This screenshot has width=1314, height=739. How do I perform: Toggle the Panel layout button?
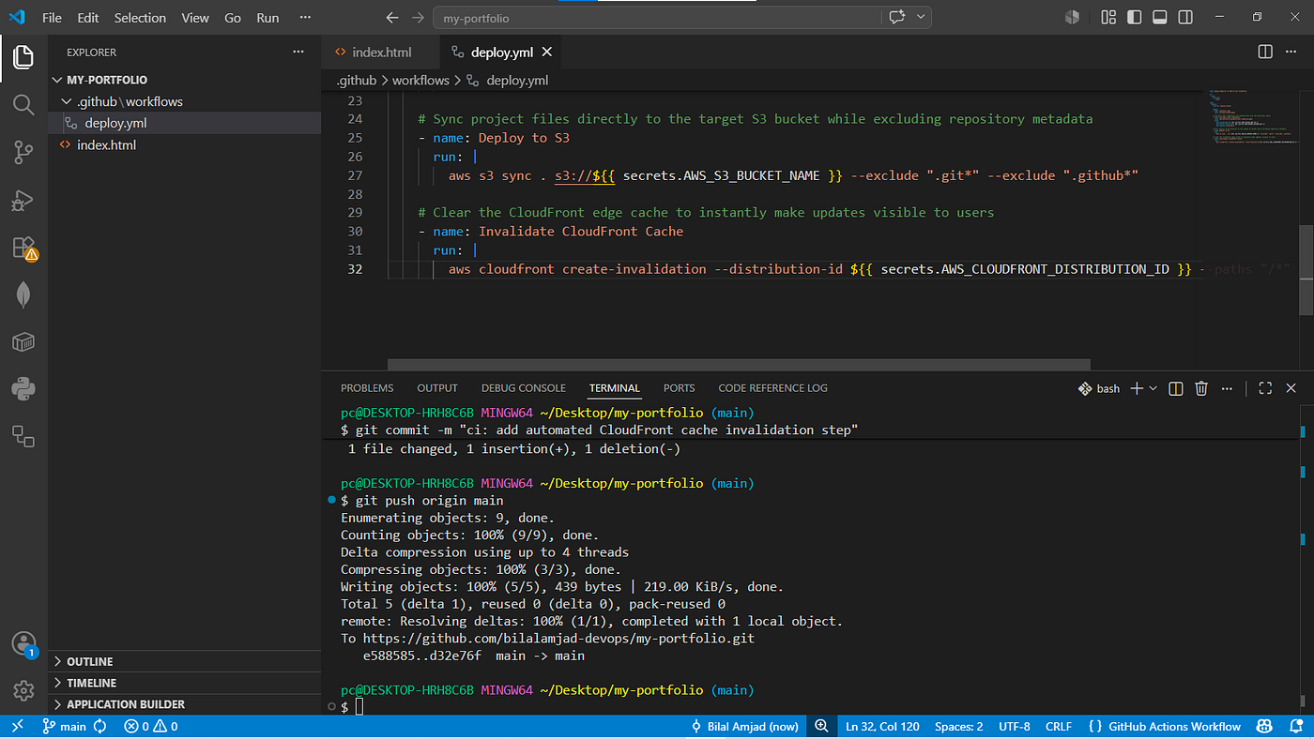[1160, 17]
